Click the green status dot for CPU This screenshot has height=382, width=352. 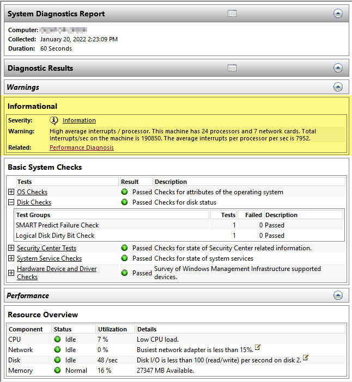click(x=57, y=339)
